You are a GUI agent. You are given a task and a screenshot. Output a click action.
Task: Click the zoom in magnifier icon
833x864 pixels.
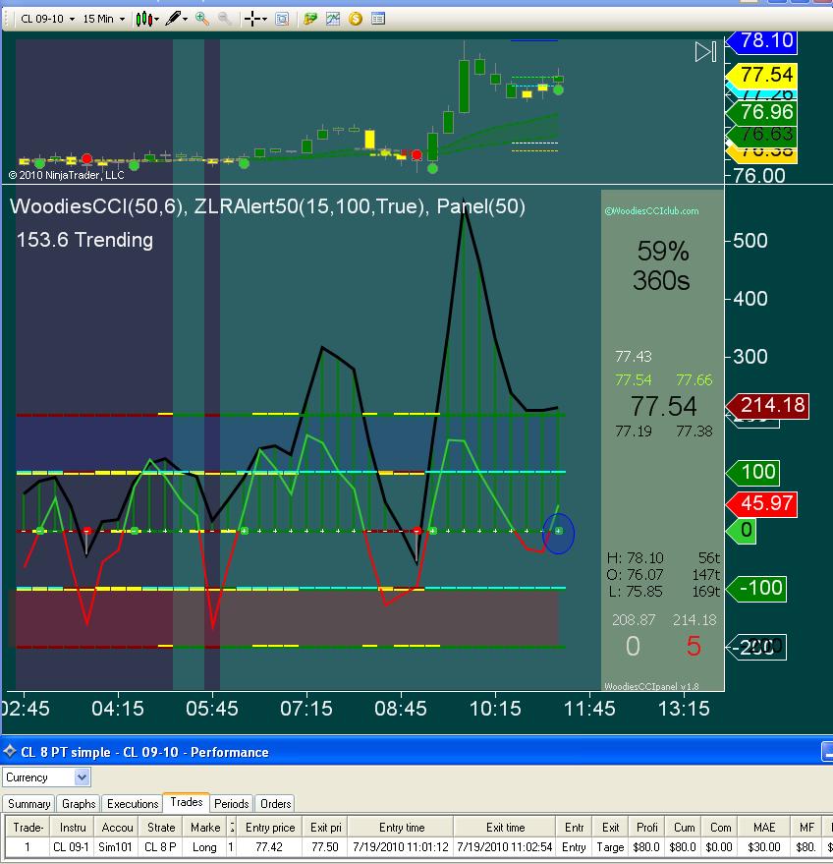tap(202, 19)
